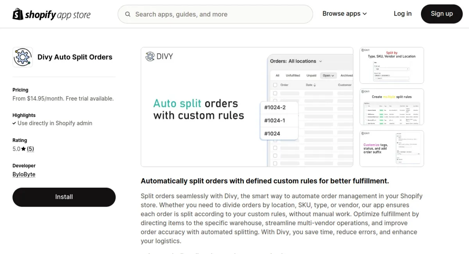Click the DIVY gear logo in main screenshot
Image resolution: width=469 pixels, height=254 pixels.
(x=150, y=56)
